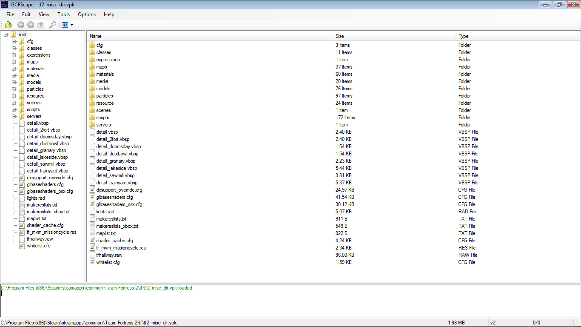Screen dimensions: 581x327
Task: Sort the file list by the Type column
Action: 518,36
